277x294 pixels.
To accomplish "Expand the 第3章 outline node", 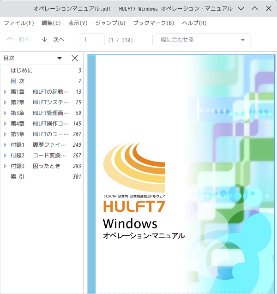I will [x=5, y=113].
